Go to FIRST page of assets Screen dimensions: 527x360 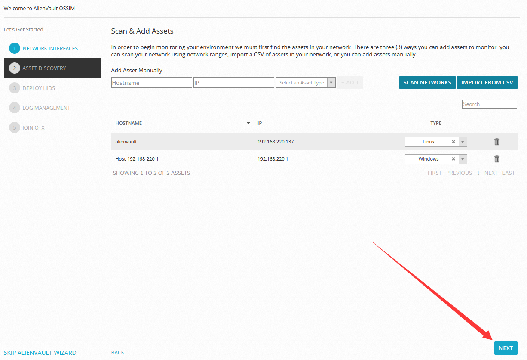pos(435,173)
